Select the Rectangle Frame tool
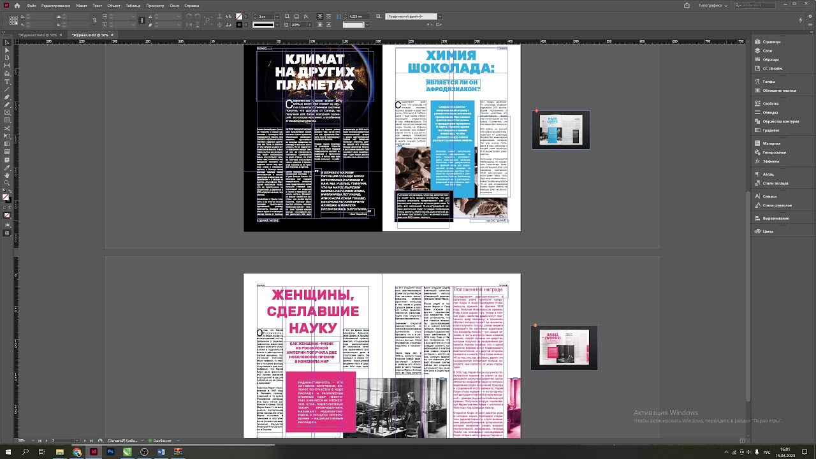 [x=7, y=112]
